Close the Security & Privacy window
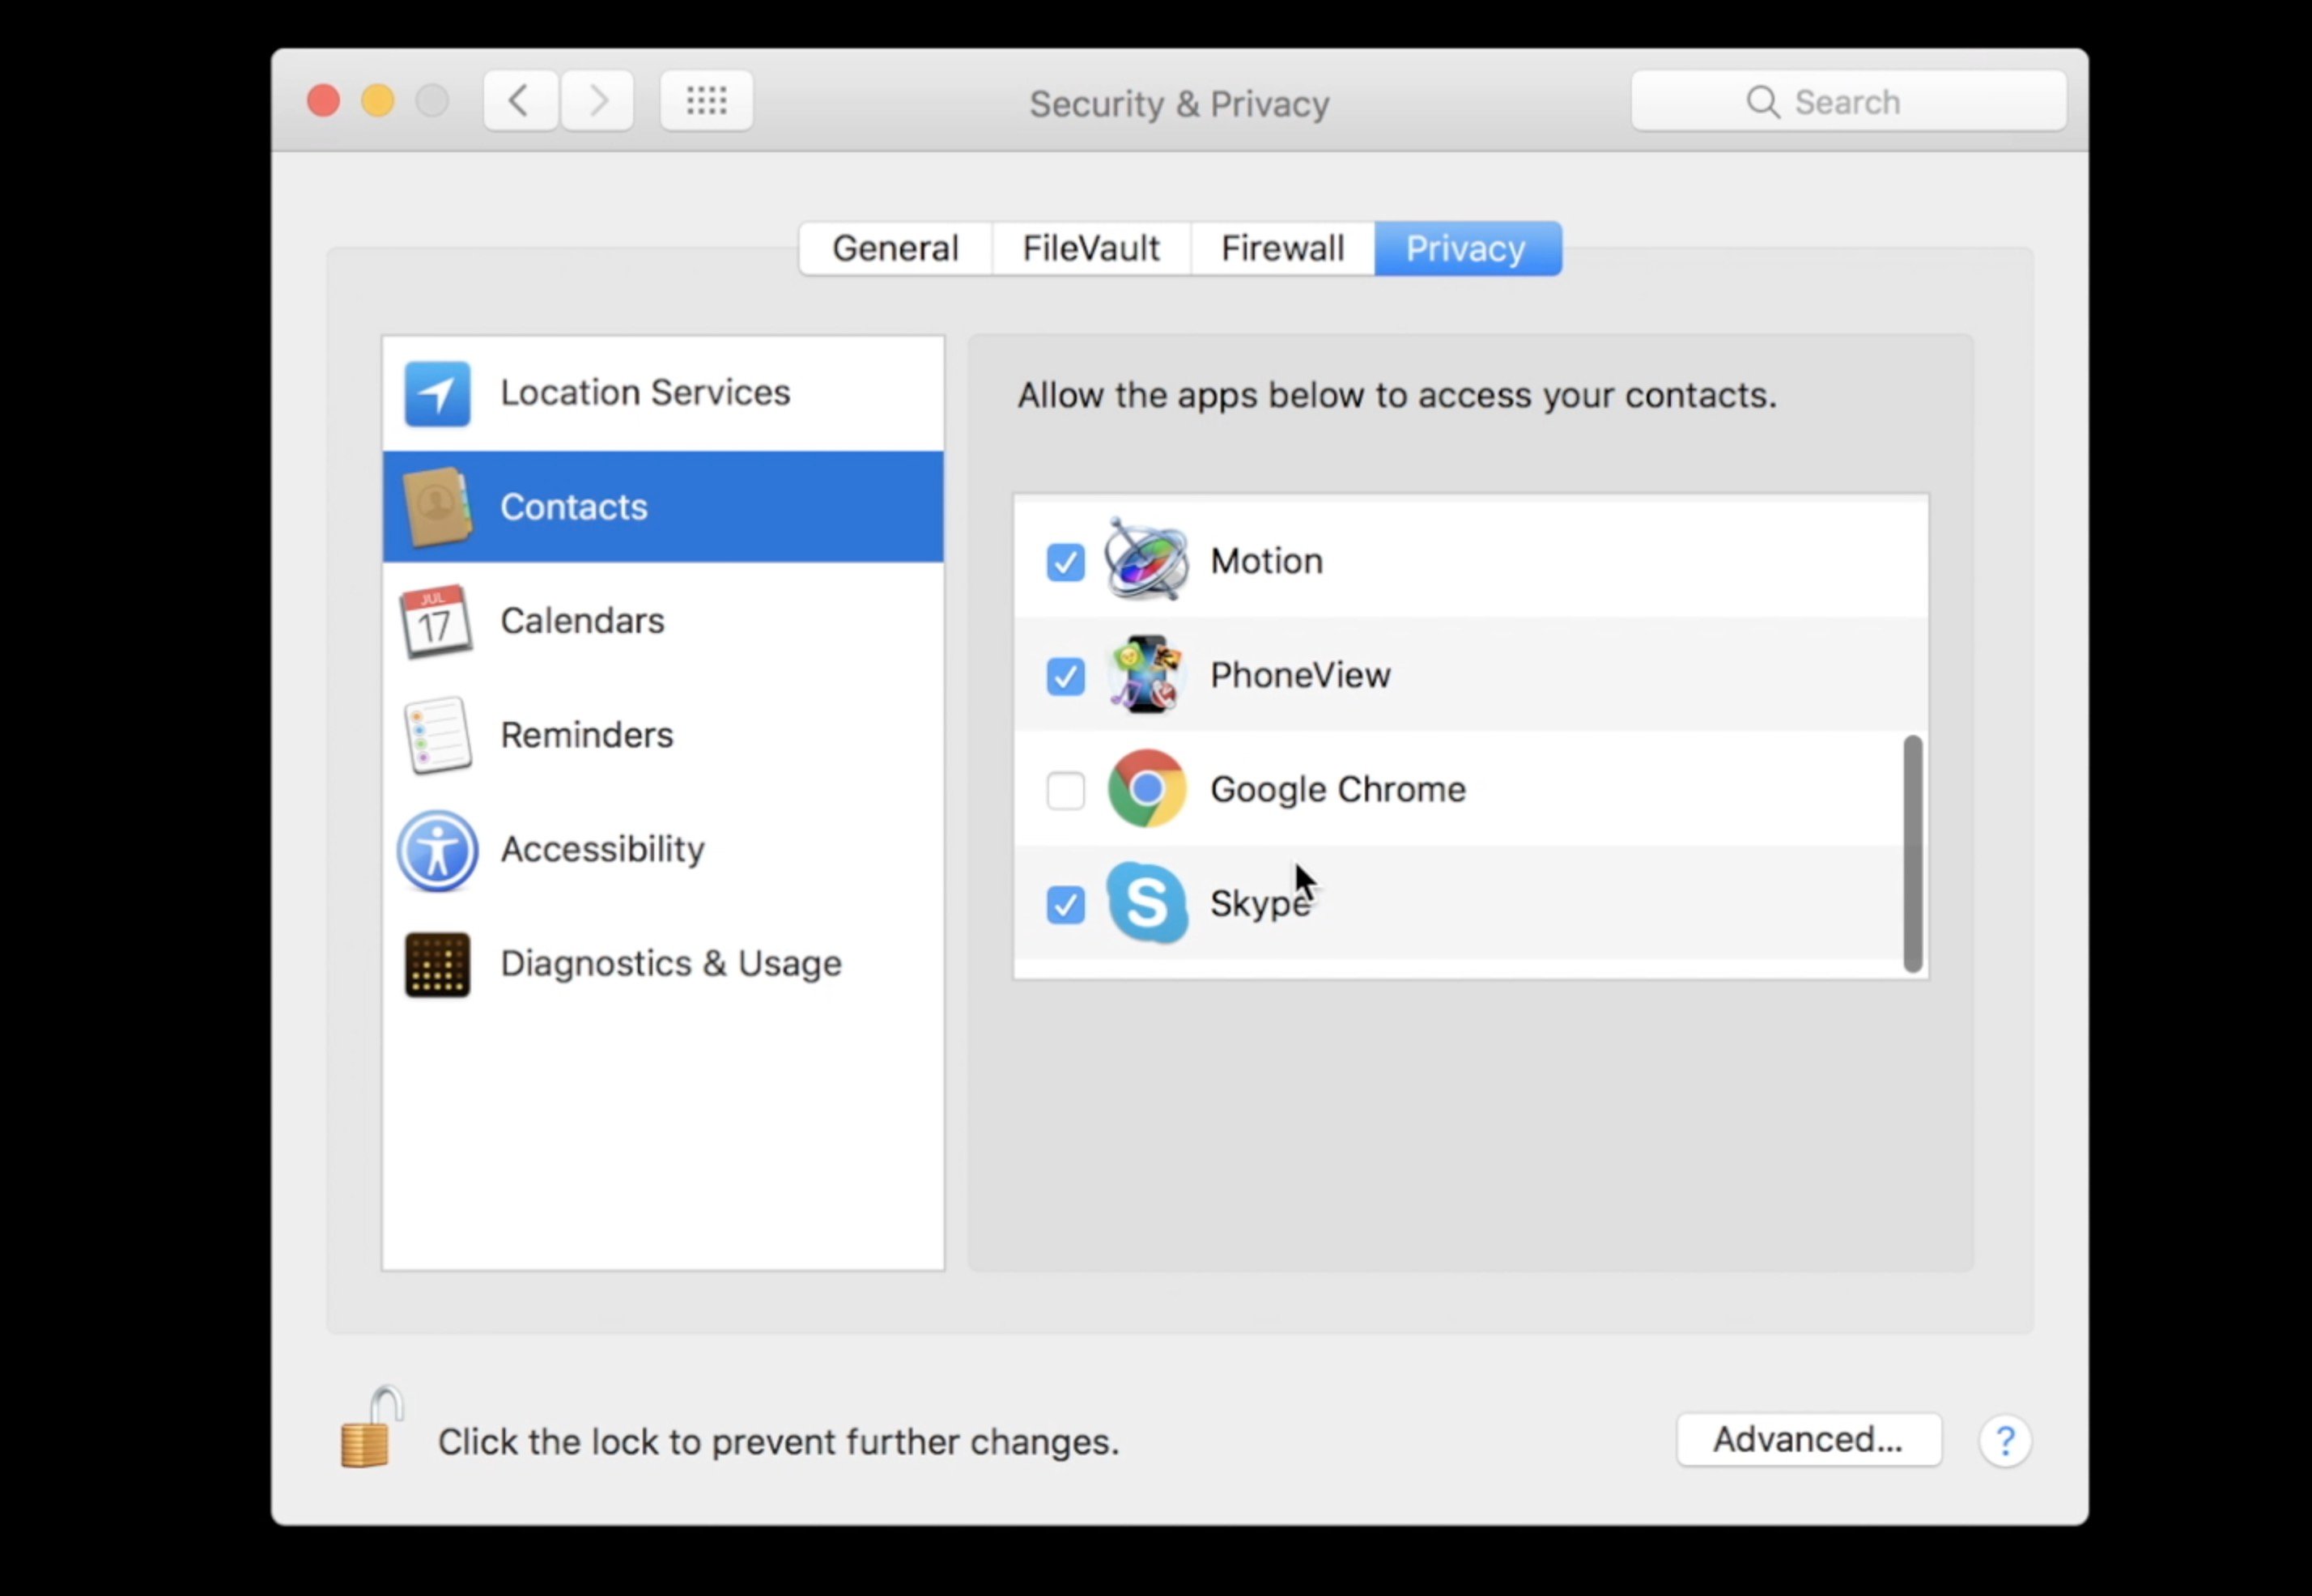The image size is (2312, 1596). click(x=323, y=101)
